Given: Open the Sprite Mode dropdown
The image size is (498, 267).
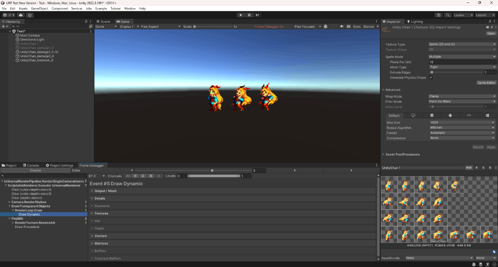Looking at the screenshot, I should 462,57.
